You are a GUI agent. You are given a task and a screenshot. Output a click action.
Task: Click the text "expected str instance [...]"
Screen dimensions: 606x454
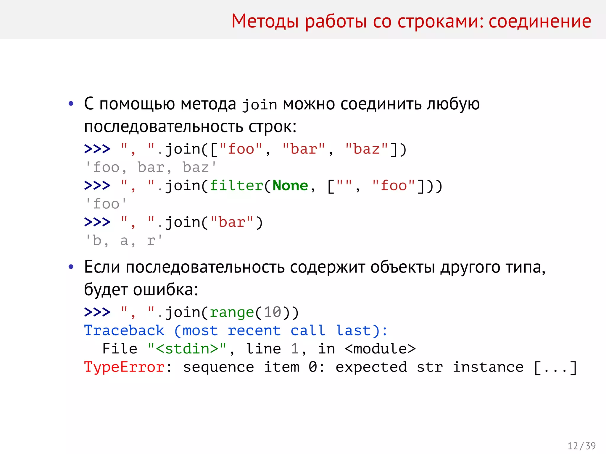[456, 367]
